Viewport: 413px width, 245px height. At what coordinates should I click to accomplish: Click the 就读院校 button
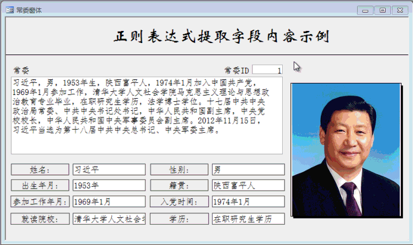[x=40, y=219]
